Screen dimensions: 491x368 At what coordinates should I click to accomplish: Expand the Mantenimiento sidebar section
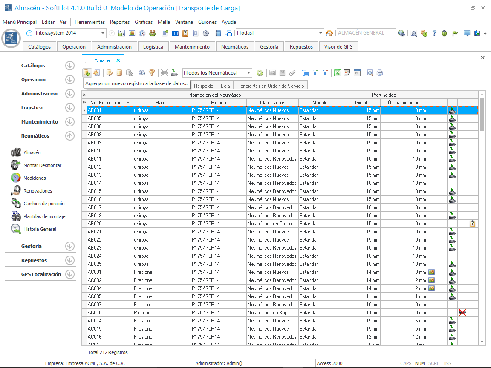click(x=70, y=122)
